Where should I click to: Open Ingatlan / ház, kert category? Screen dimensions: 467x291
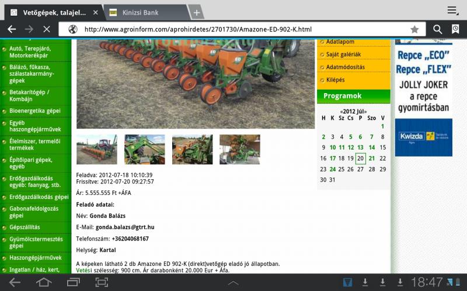coord(36,269)
